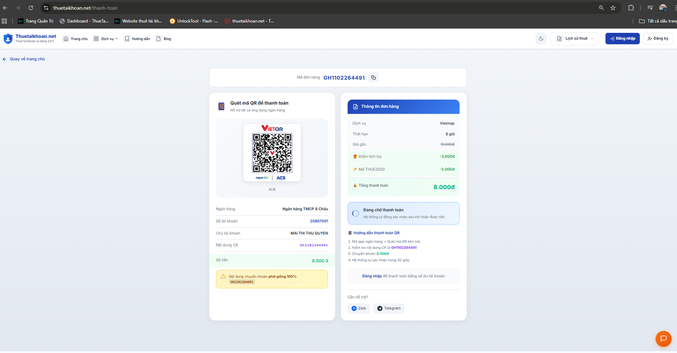The image size is (677, 353).
Task: Open Chrome apps grid icon
Action: click(x=4, y=21)
